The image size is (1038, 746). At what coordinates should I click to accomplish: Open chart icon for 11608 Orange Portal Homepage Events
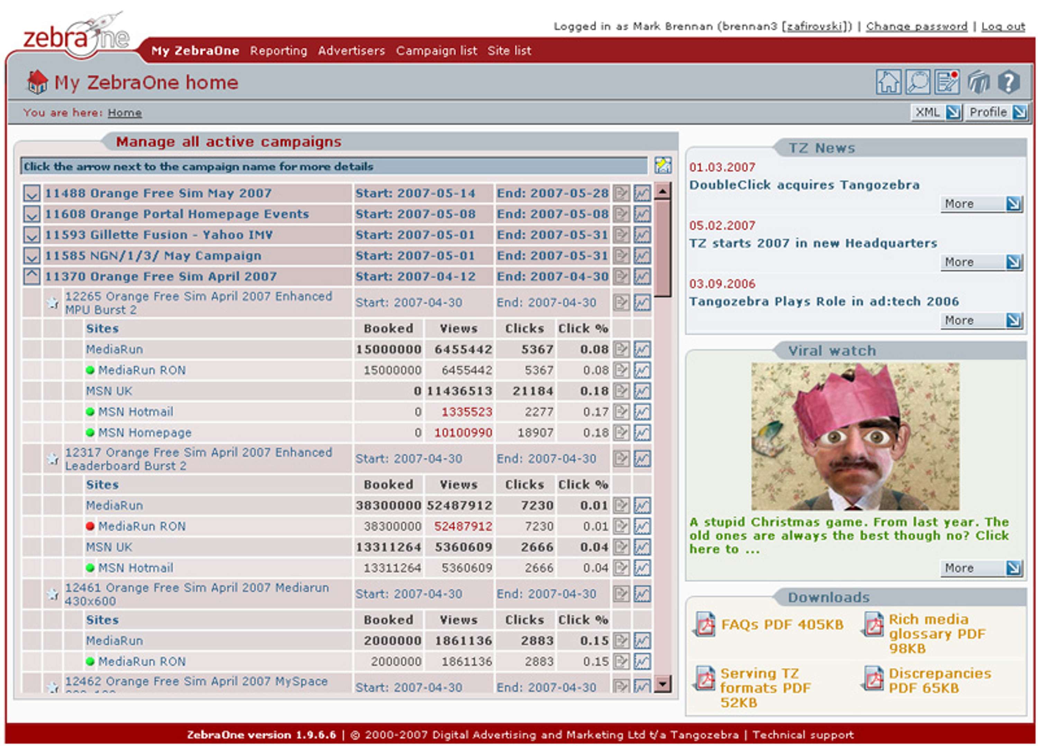(642, 214)
